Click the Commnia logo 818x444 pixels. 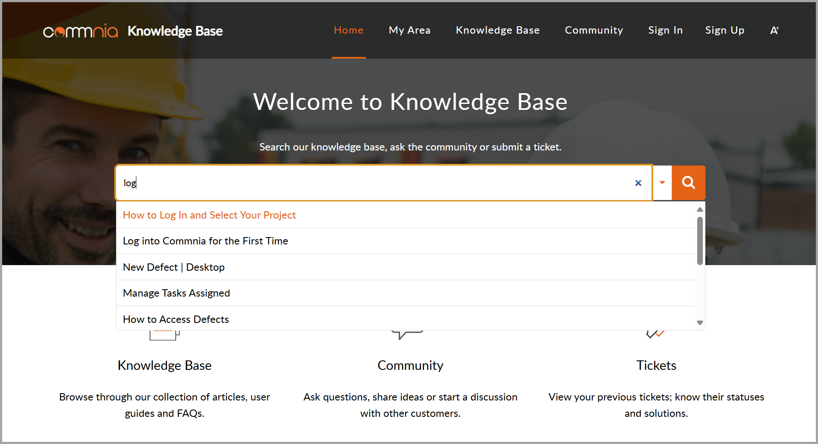point(80,31)
